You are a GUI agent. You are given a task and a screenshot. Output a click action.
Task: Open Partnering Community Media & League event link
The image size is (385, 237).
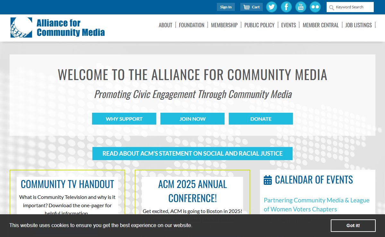coord(317,205)
